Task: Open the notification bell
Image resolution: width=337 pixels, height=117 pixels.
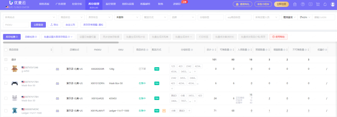Action: 325,4
